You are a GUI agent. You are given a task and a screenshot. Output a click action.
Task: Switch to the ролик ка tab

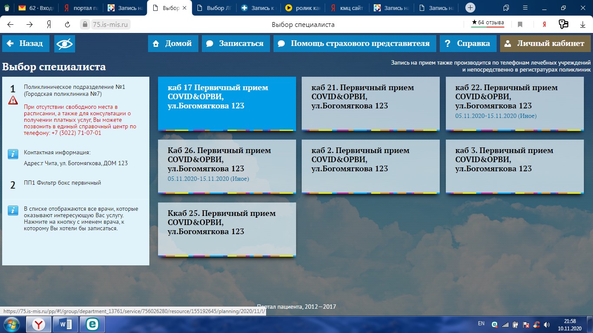point(303,8)
